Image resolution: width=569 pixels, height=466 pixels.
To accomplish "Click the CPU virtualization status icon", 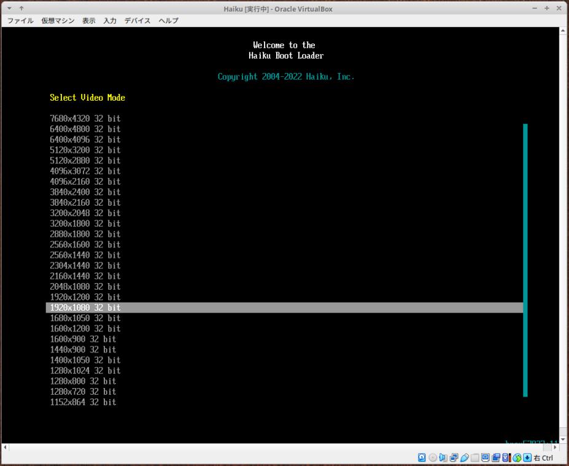I will pos(506,457).
